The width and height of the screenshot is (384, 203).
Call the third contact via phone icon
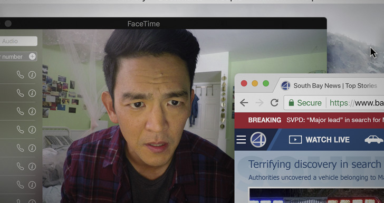(x=21, y=111)
